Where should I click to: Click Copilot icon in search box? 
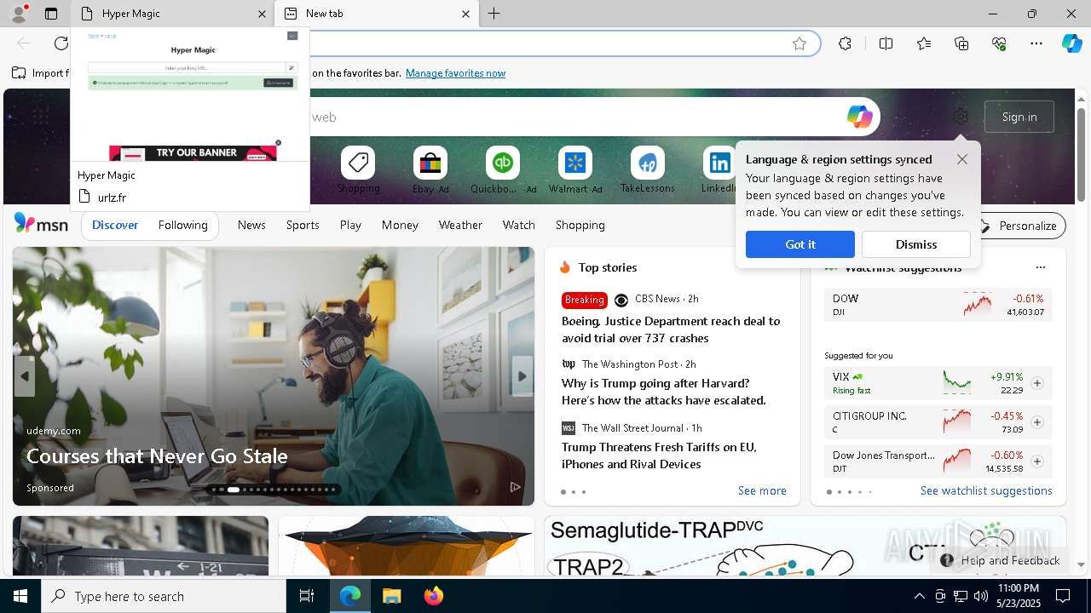click(x=859, y=117)
